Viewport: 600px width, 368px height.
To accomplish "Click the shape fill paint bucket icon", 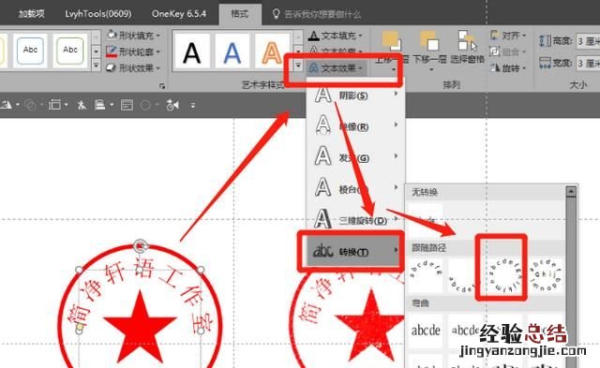I will point(112,36).
